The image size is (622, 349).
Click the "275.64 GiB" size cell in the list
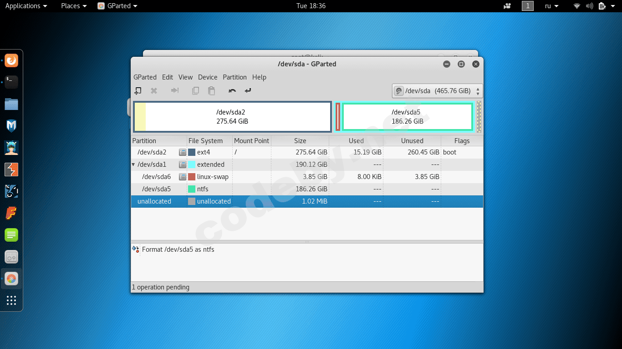311,152
